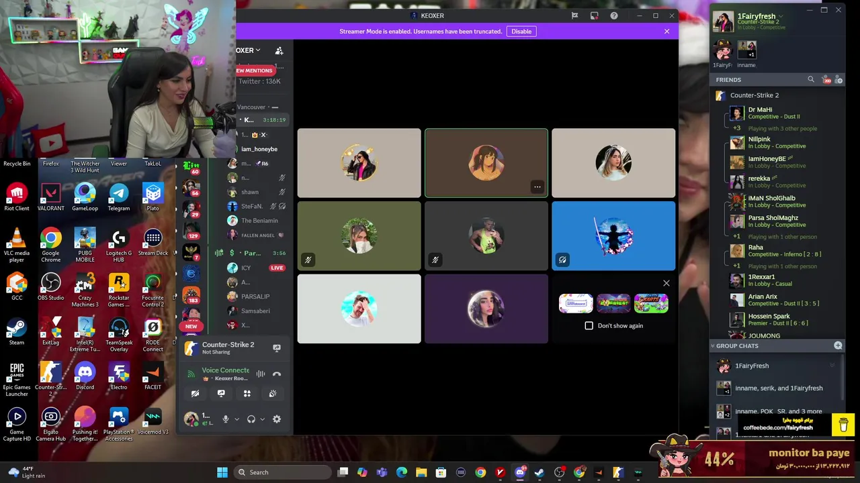Open Discord microphone input options arrow

point(236,419)
